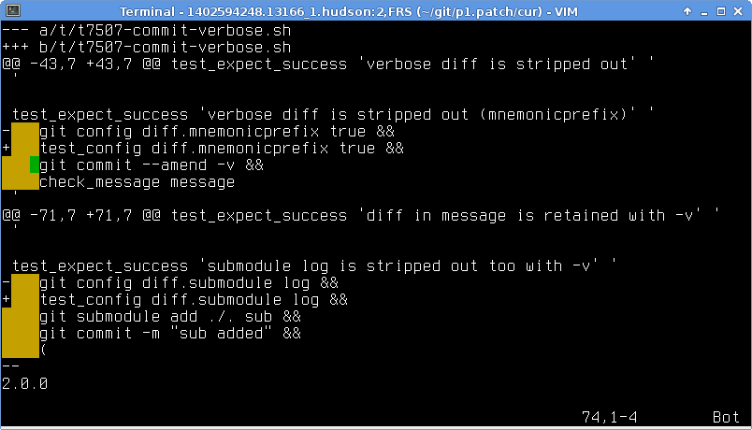Click the green cursor block before 'git commit --amend'
The image size is (752, 430).
35,165
